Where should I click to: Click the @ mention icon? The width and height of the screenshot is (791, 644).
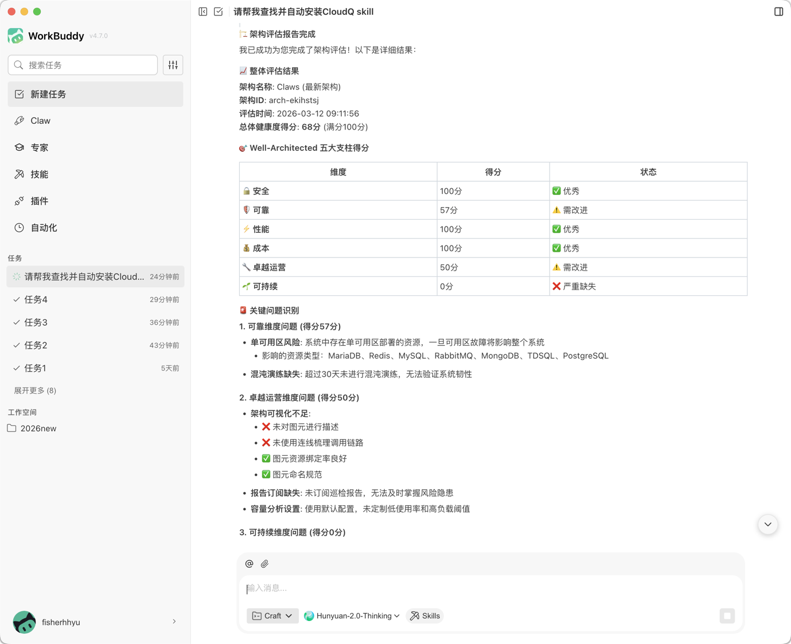pos(249,564)
